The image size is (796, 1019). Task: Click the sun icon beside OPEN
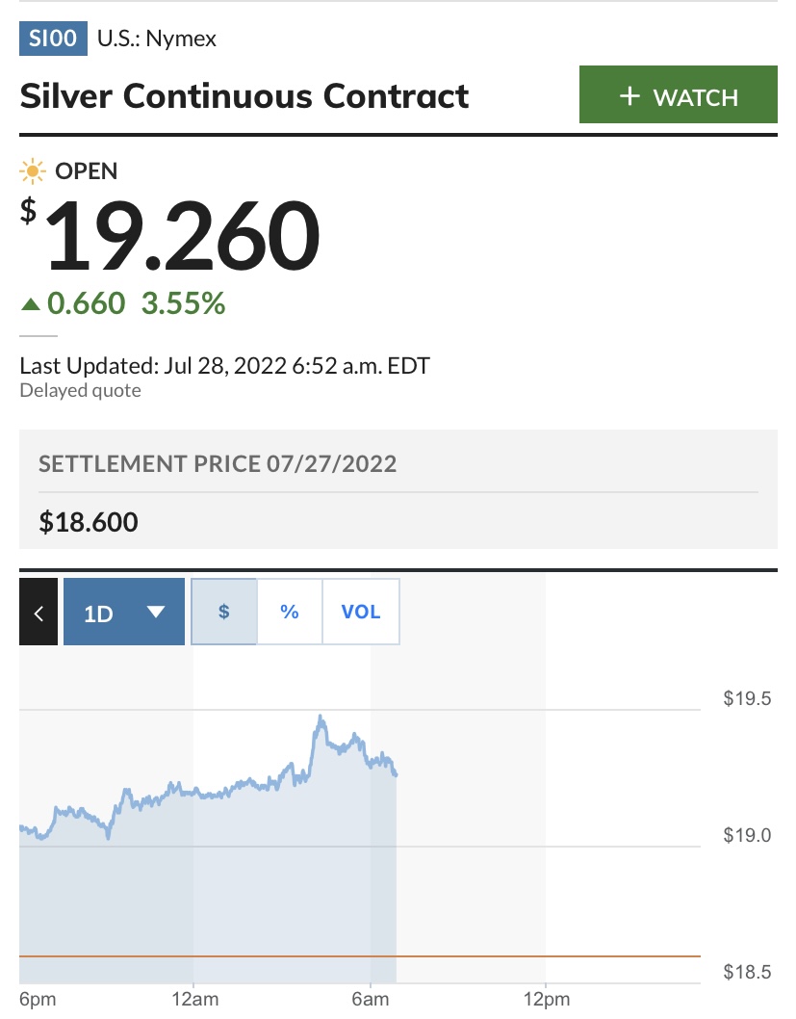point(33,172)
